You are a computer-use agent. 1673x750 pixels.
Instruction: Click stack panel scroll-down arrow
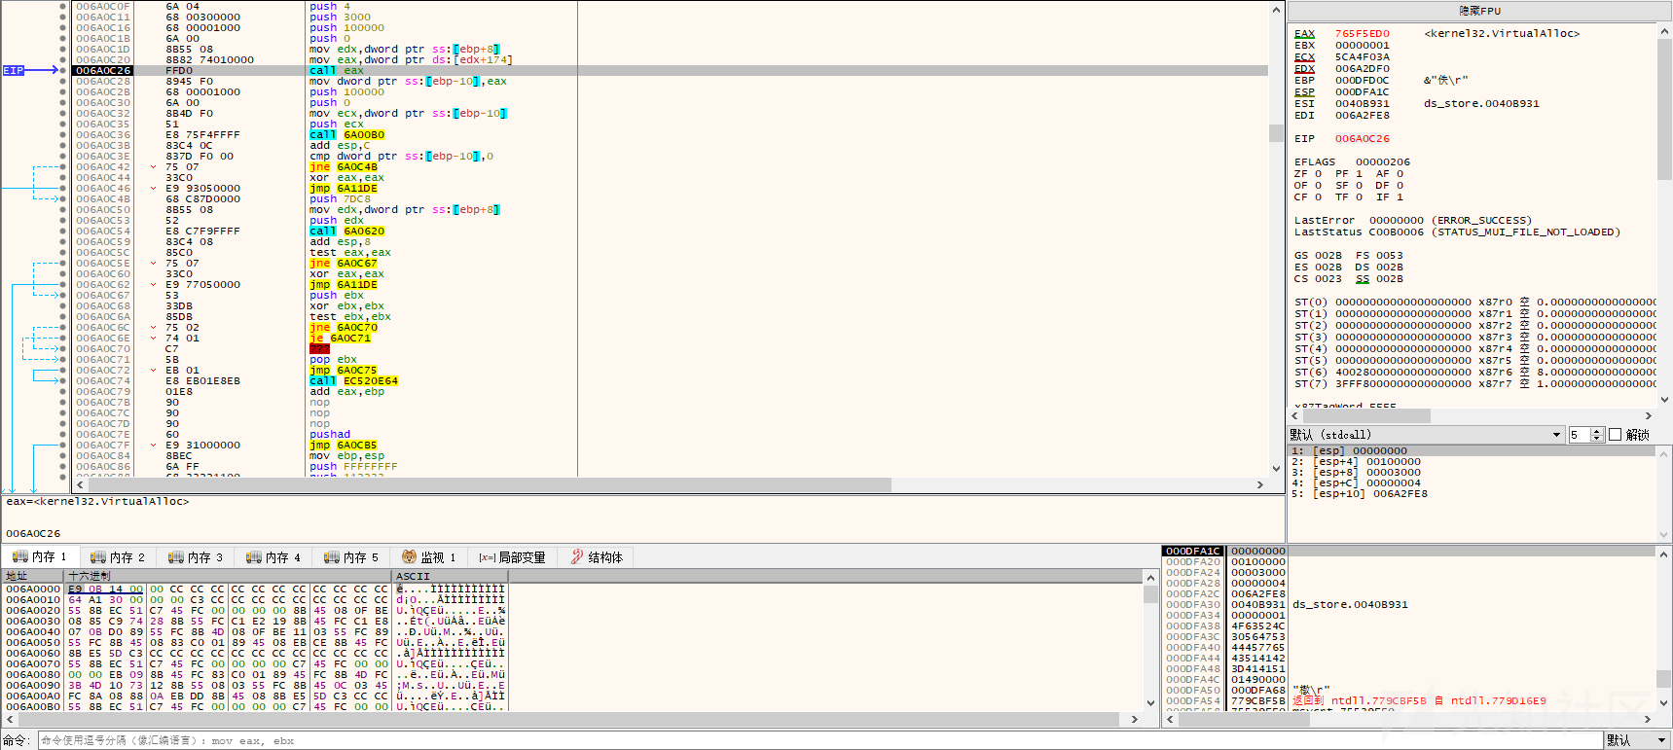tap(1664, 702)
